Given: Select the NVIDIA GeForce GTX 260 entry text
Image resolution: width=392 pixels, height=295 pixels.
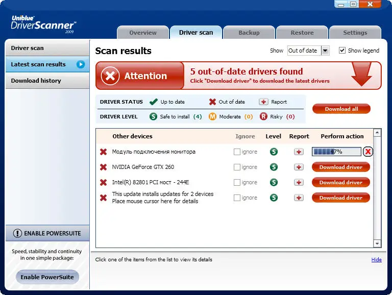Looking at the screenshot, I should pyautogui.click(x=143, y=167).
